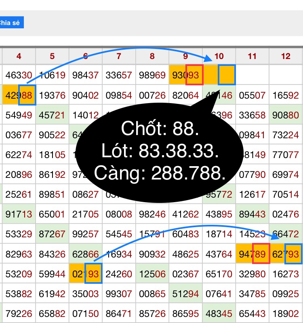Select the green cell 90880
Viewport: 303px width, 323px height.
(x=286, y=115)
